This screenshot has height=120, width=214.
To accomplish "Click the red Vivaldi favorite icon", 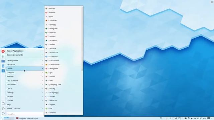I will [x=3, y=51].
